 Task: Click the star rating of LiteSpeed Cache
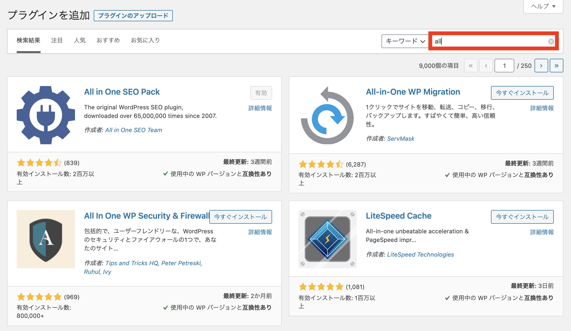(x=321, y=287)
